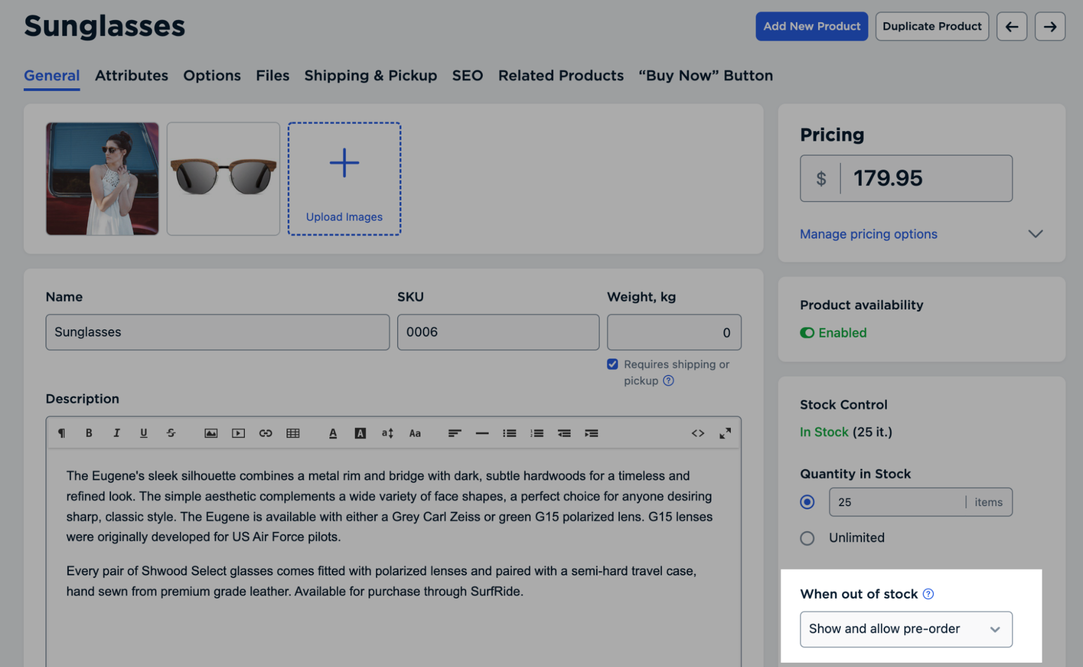Insert a table in the description
The width and height of the screenshot is (1083, 667).
click(293, 433)
